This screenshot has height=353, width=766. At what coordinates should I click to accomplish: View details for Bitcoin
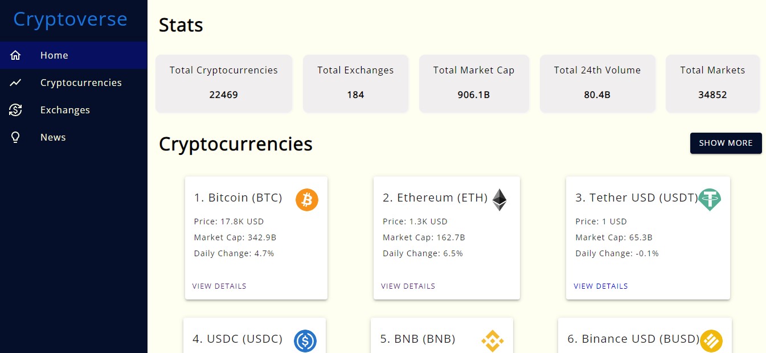(219, 286)
